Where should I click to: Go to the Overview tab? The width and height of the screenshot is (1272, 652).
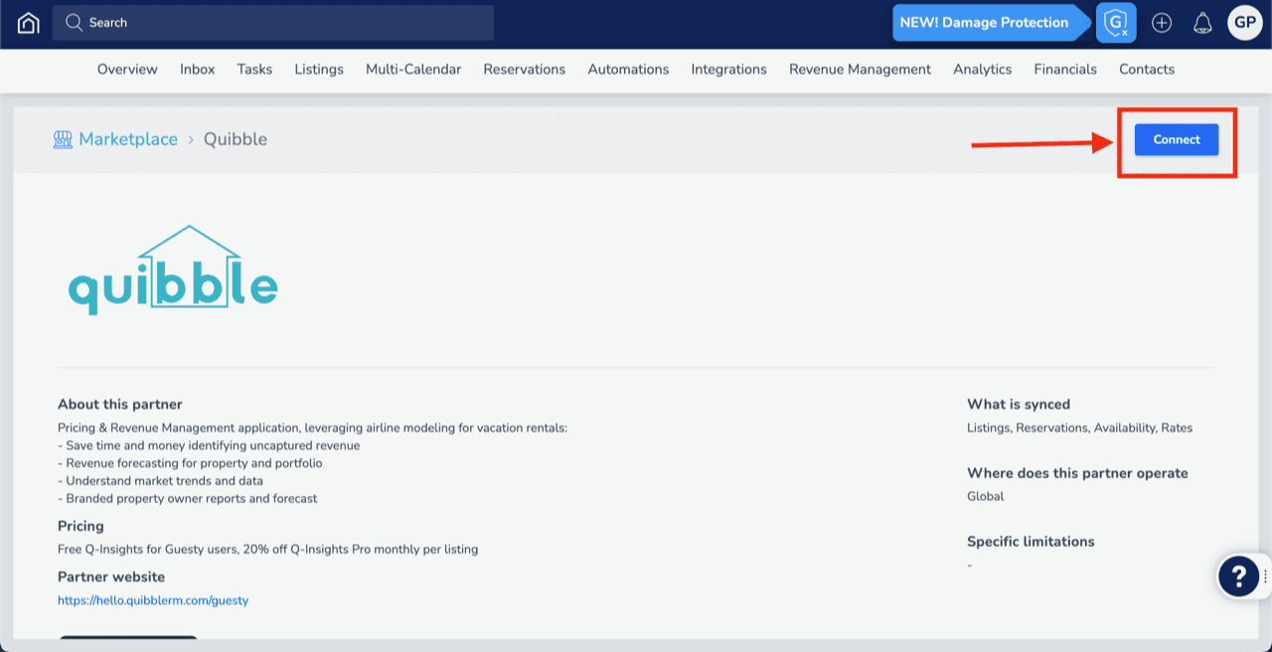[x=127, y=70]
